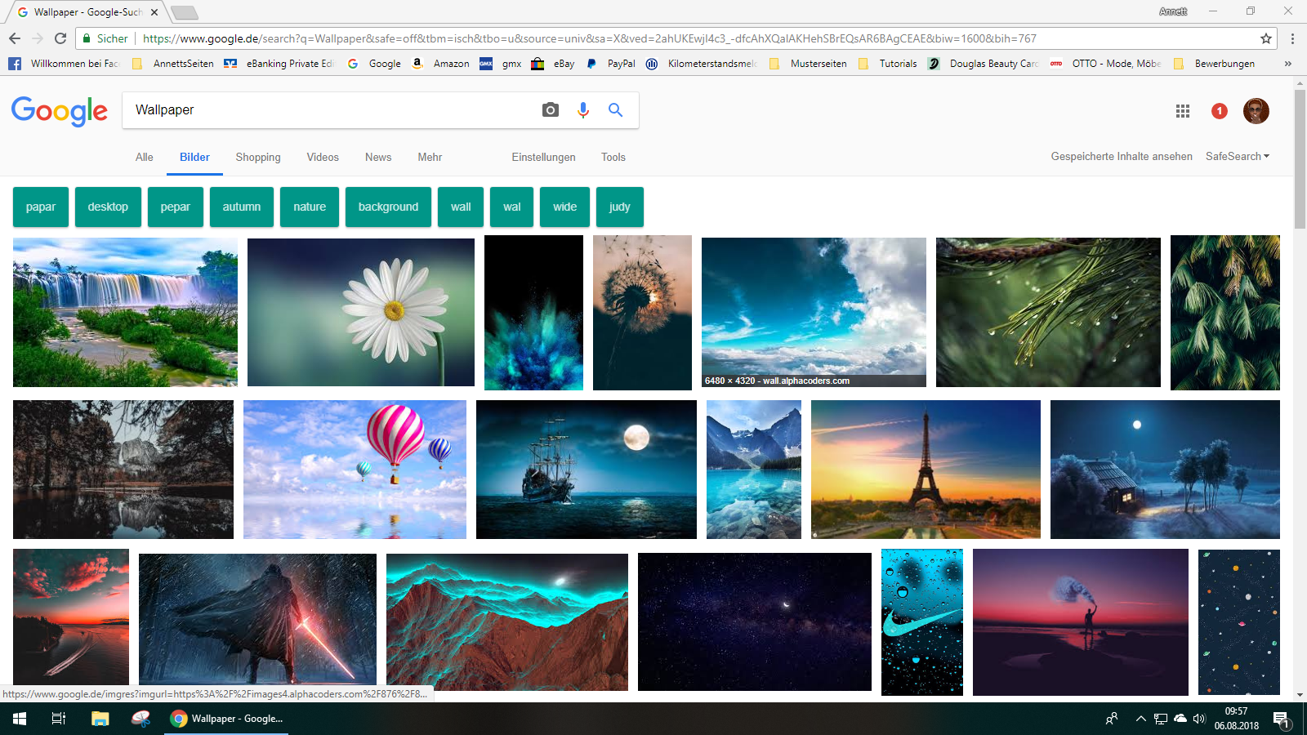Open the PayPal bookmark
1307x735 pixels.
point(610,64)
